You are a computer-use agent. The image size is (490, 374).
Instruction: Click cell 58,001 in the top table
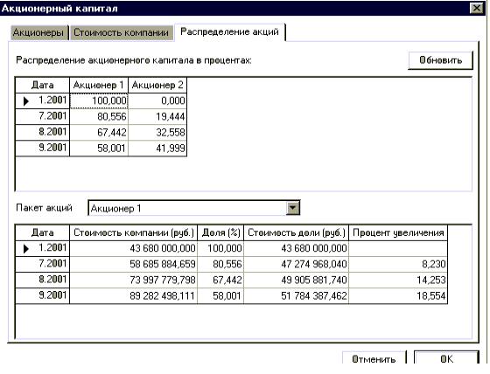pyautogui.click(x=99, y=148)
